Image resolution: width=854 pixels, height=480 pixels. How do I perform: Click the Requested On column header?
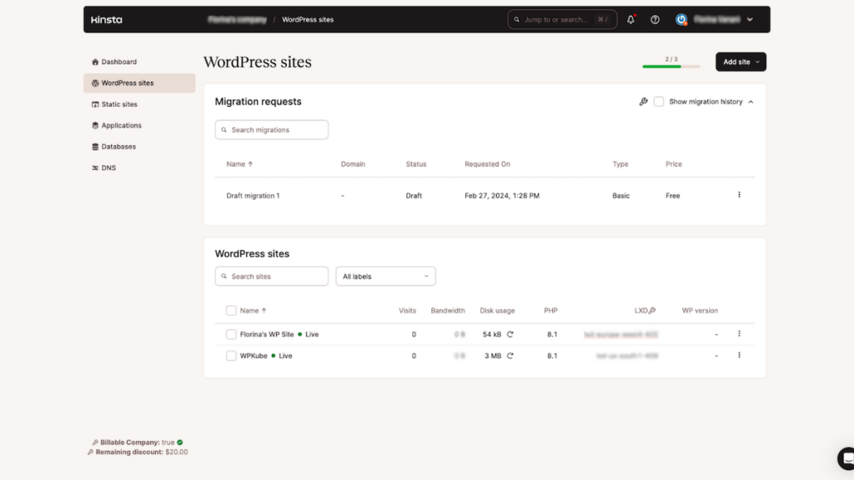point(487,164)
